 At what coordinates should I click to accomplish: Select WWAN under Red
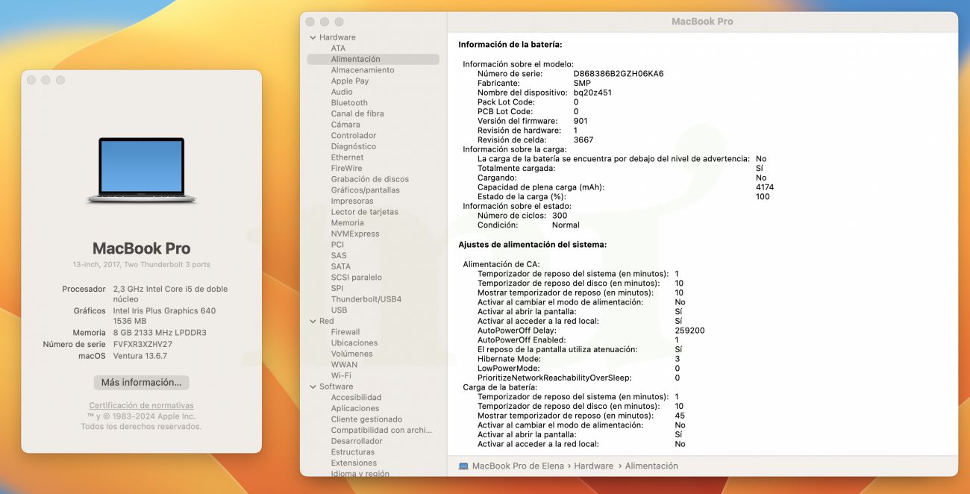tap(344, 365)
